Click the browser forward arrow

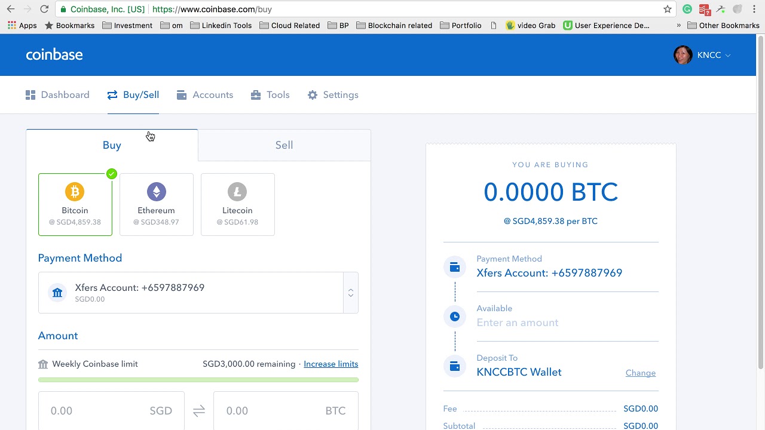27,9
